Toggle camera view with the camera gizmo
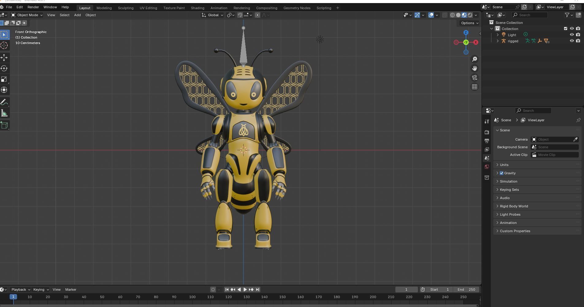Screen dimensions: 584x307 (x=475, y=78)
